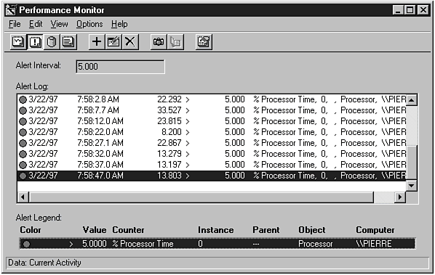Delete the selected counter with the X icon
Image resolution: width=435 pixels, height=275 pixels.
tap(130, 42)
